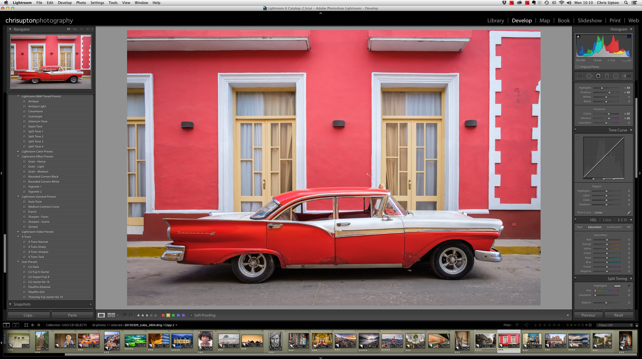Collapse the Snapshots panel
This screenshot has width=642, height=359.
10,304
